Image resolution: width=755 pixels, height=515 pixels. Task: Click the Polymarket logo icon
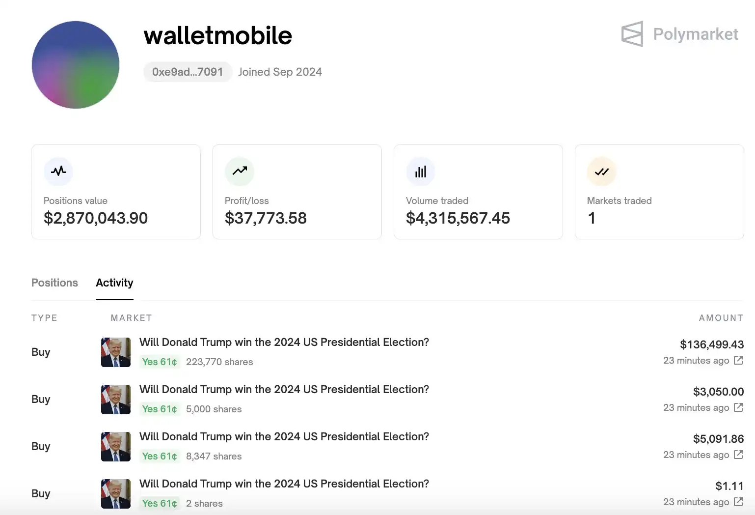pyautogui.click(x=632, y=34)
